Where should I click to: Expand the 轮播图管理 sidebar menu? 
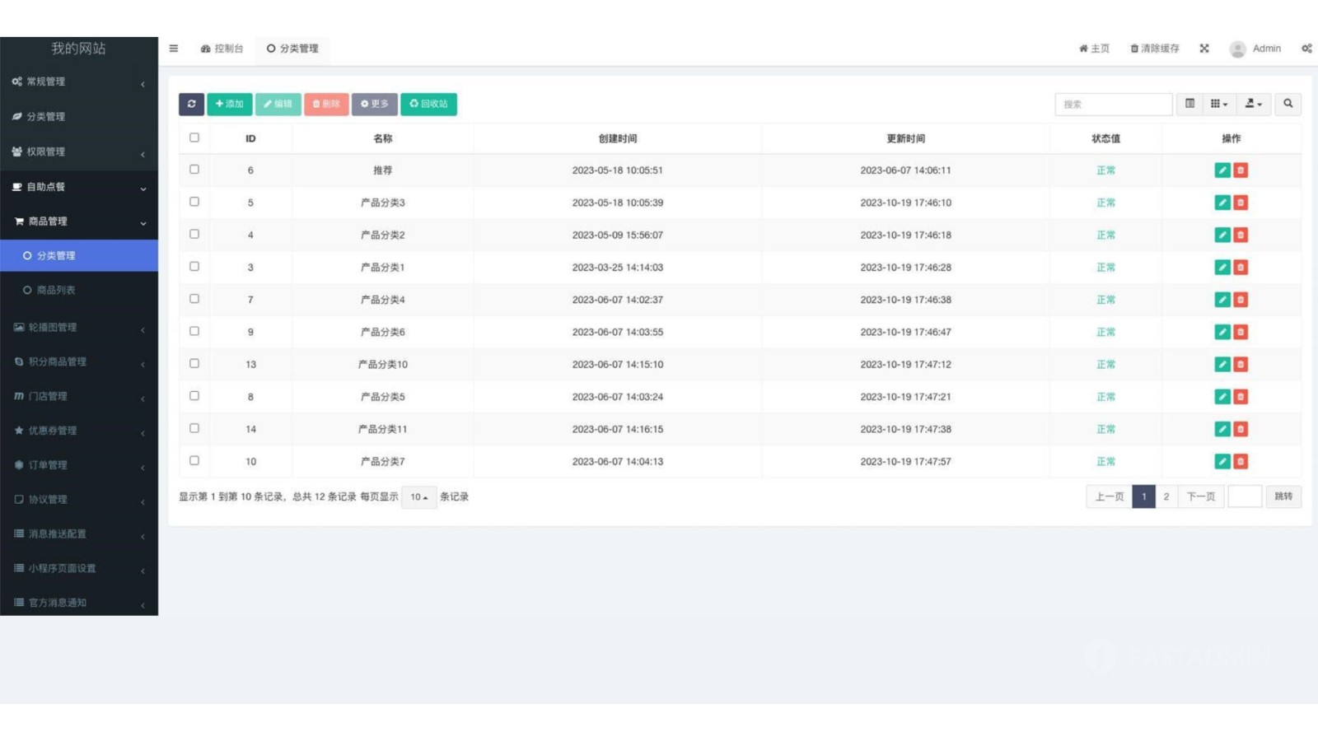[x=79, y=327]
